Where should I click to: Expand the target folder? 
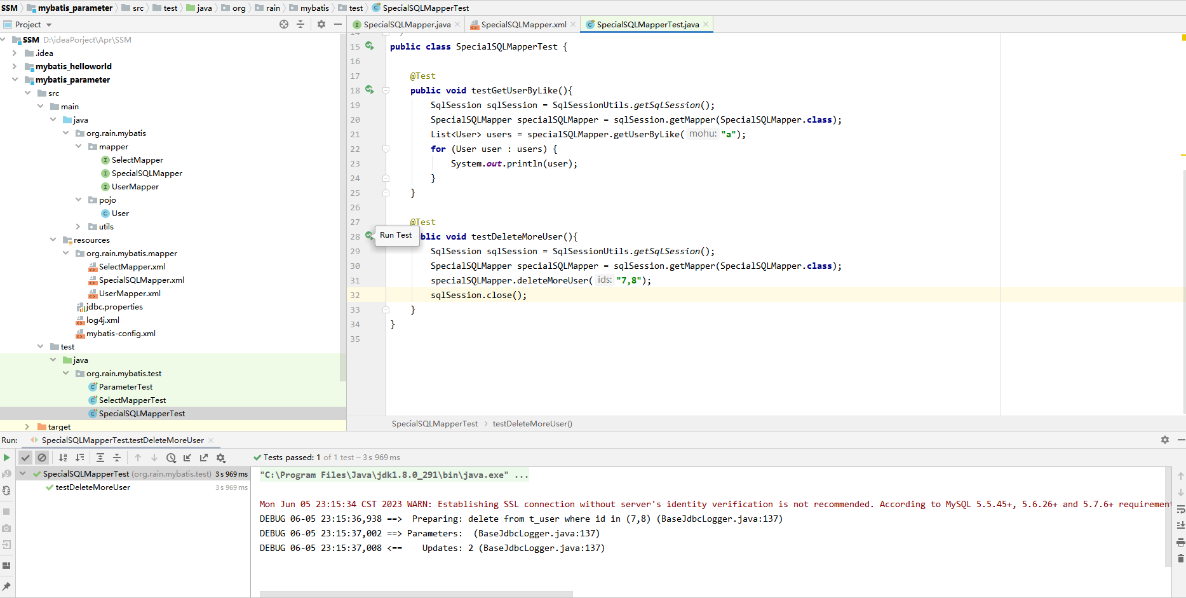[27, 426]
